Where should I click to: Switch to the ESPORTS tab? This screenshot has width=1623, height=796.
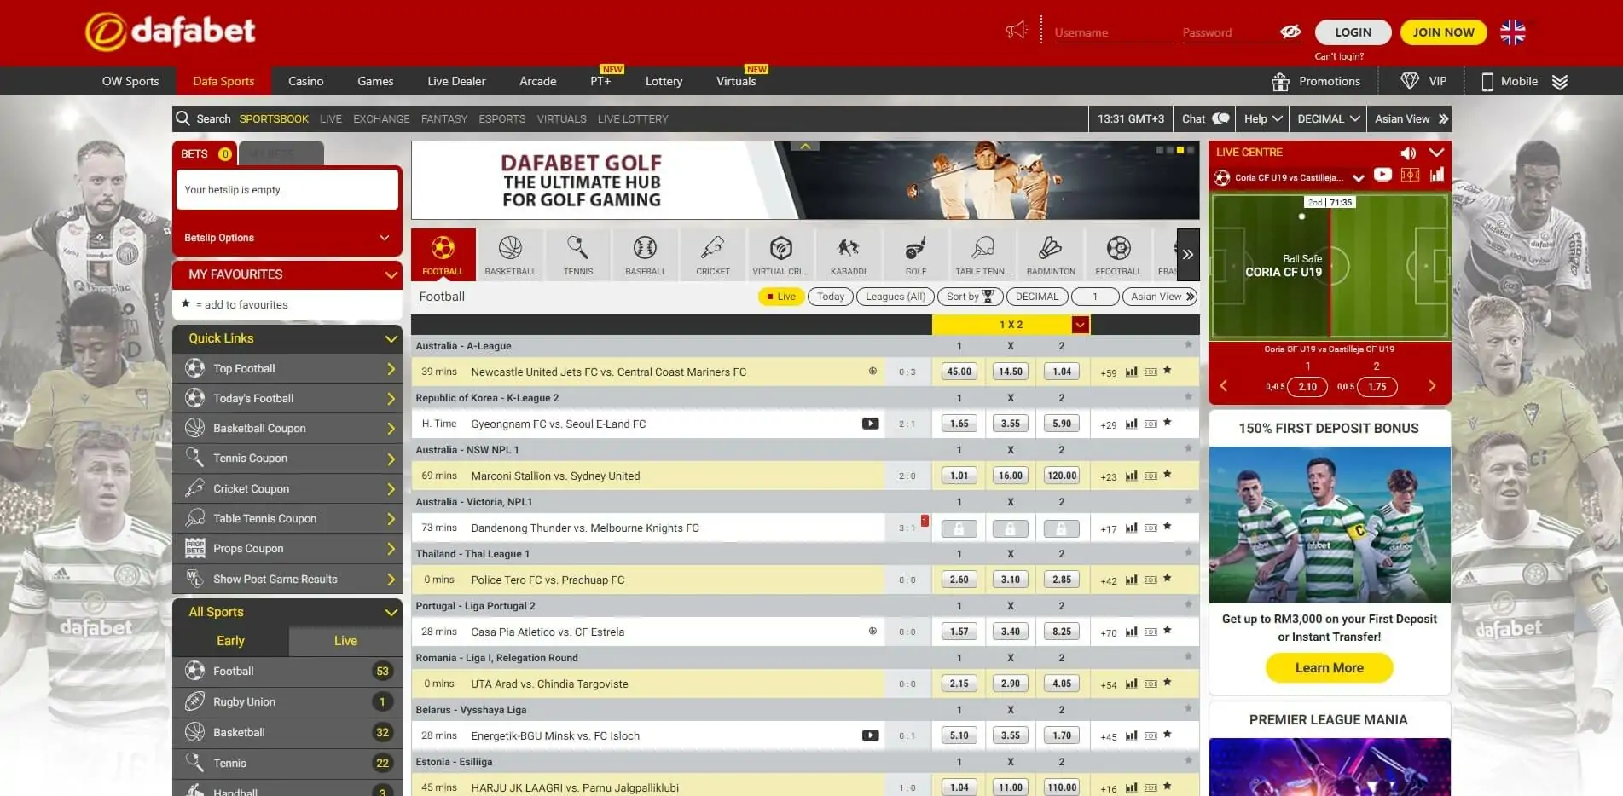(x=501, y=118)
